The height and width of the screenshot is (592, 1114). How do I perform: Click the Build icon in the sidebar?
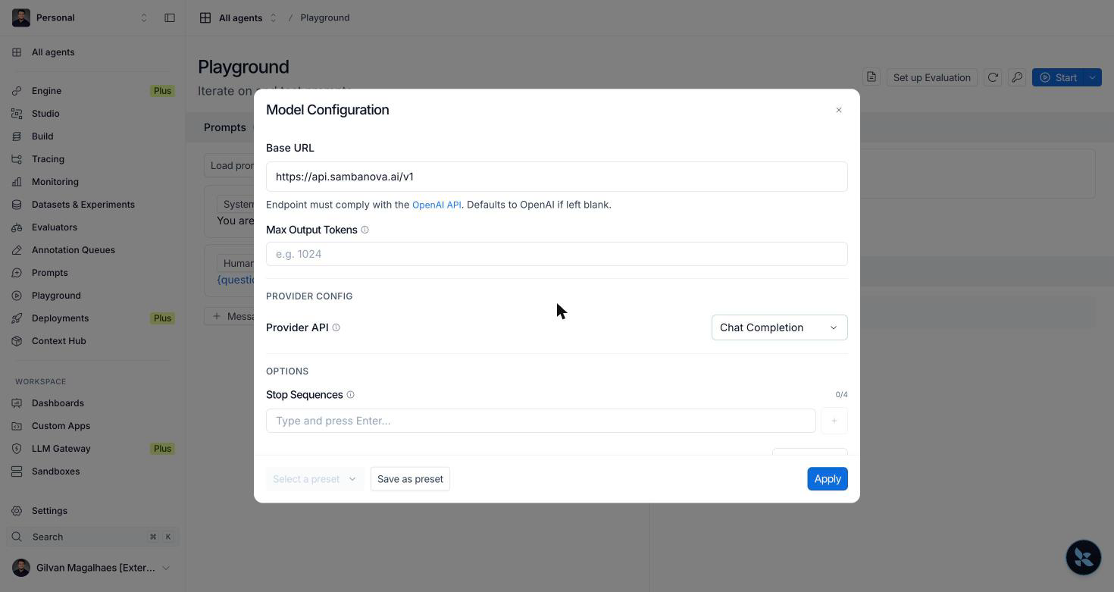coord(17,136)
